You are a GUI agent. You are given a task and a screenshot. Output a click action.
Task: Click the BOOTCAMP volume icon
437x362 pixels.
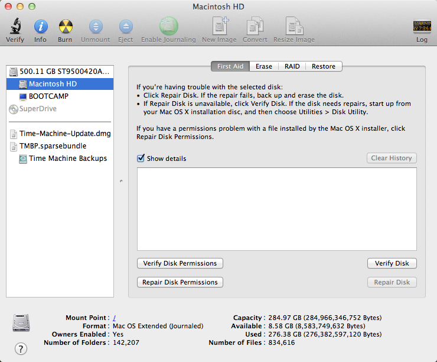[x=23, y=96]
